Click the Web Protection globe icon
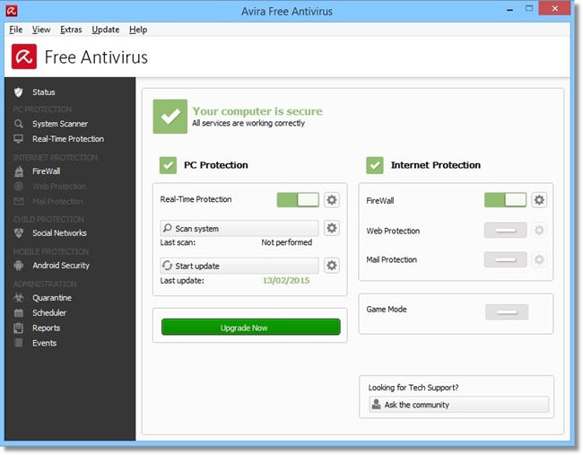Image resolution: width=583 pixels, height=455 pixels. pos(18,186)
